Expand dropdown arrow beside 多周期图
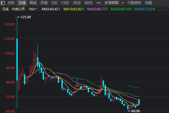Viewport: 169px width, 113px height. coord(123,3)
